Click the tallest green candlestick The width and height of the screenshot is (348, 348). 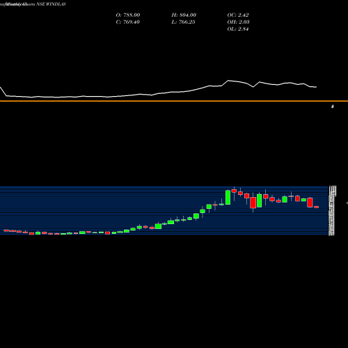[x=228, y=198]
